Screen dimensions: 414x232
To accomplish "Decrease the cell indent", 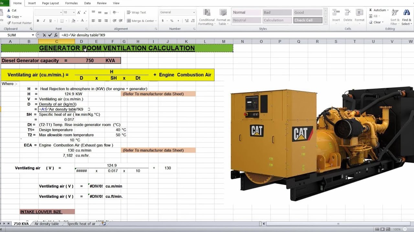I will pyautogui.click(x=114, y=21).
